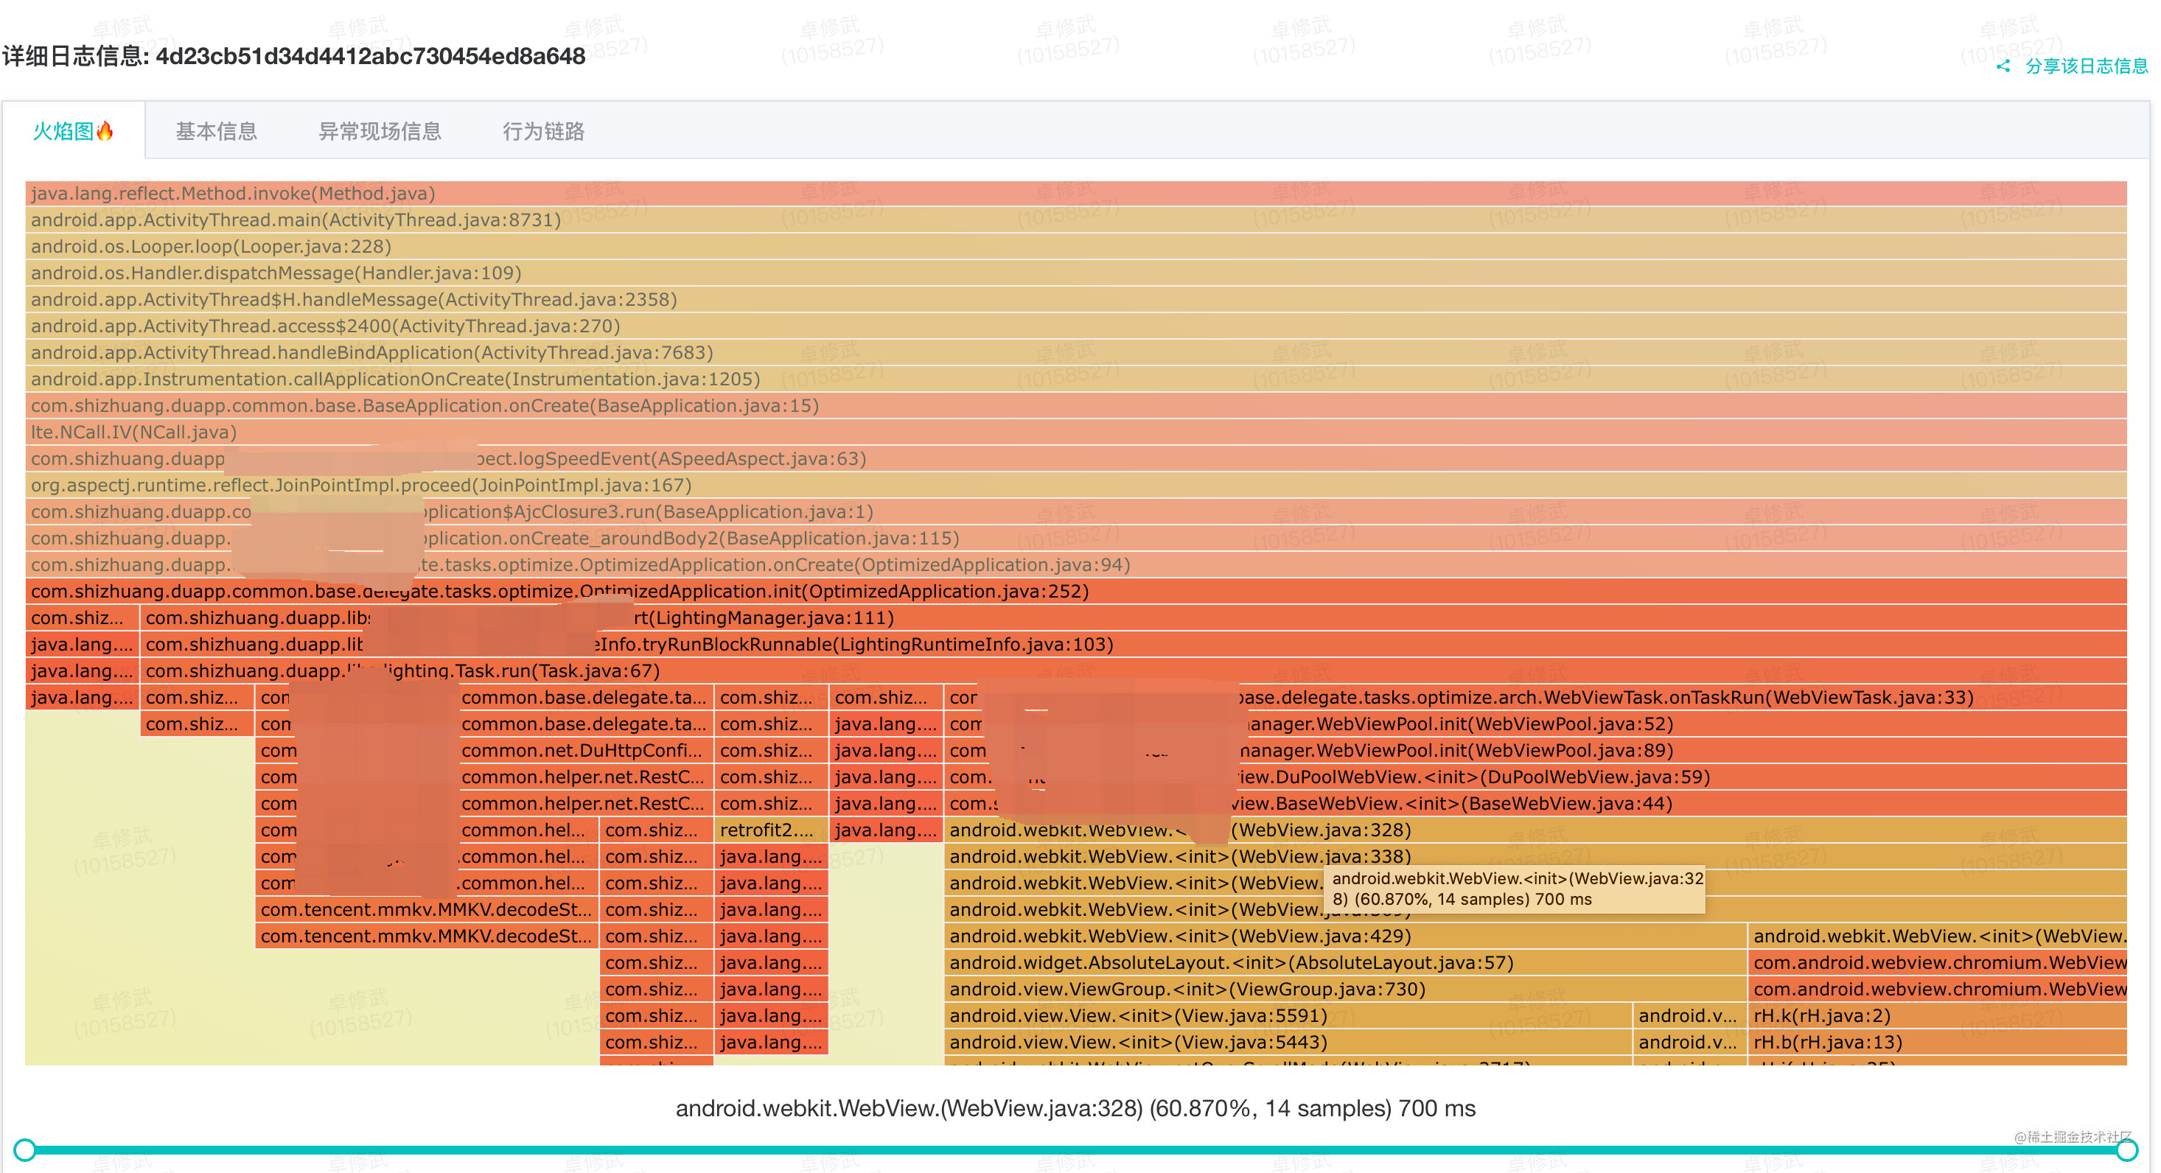This screenshot has width=2161, height=1173.
Task: Select the WebViewPool.init(WebViewPool.java:52) frame
Action: coord(1426,724)
